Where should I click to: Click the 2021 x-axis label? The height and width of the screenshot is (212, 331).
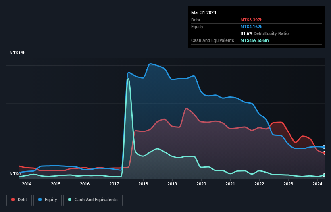coord(230,184)
